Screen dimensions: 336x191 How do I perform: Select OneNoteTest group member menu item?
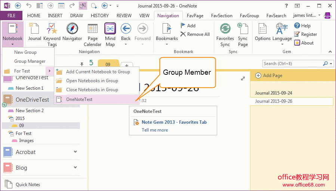click(x=79, y=99)
